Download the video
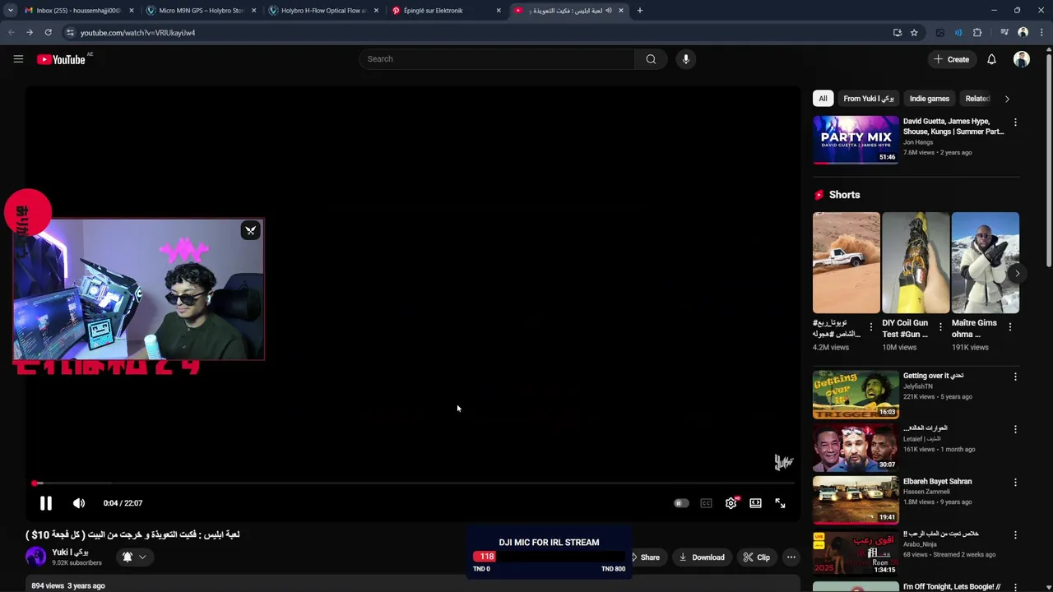Viewport: 1053px width, 592px height. pyautogui.click(x=701, y=557)
